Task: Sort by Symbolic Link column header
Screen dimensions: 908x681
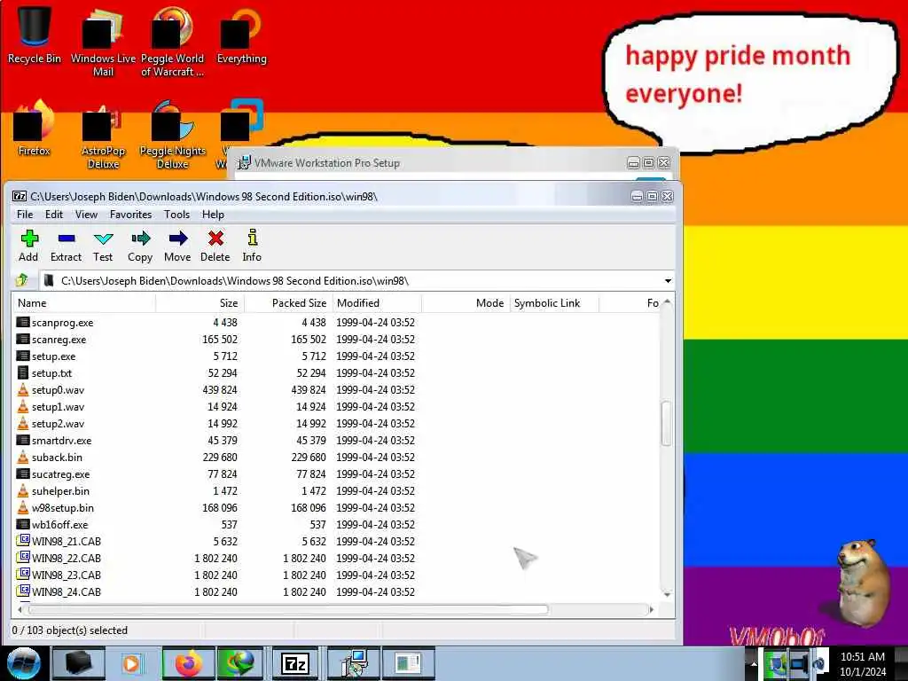Action: 554,303
